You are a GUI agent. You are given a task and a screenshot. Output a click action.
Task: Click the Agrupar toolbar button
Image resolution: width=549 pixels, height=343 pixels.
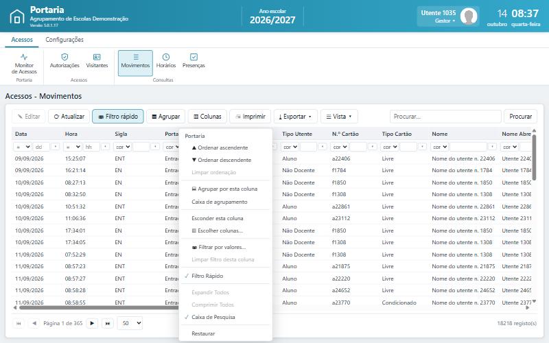(165, 117)
